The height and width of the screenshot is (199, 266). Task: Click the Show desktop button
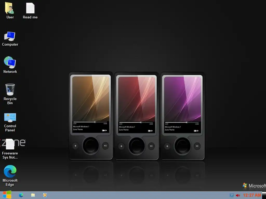tap(264, 195)
